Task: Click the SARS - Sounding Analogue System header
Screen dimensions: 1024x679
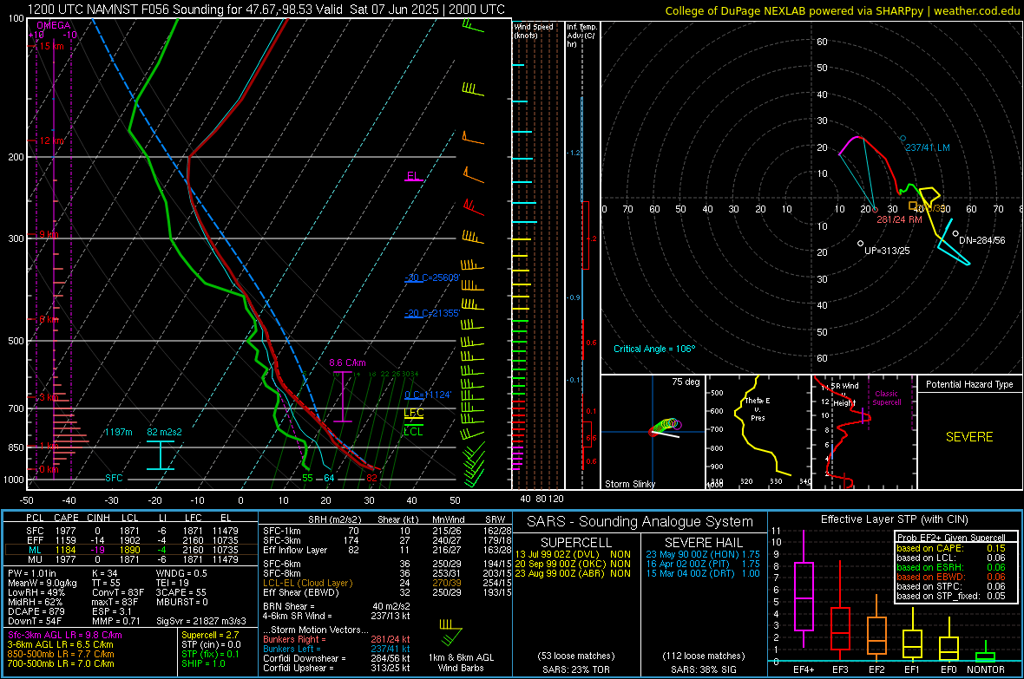Action: 640,522
